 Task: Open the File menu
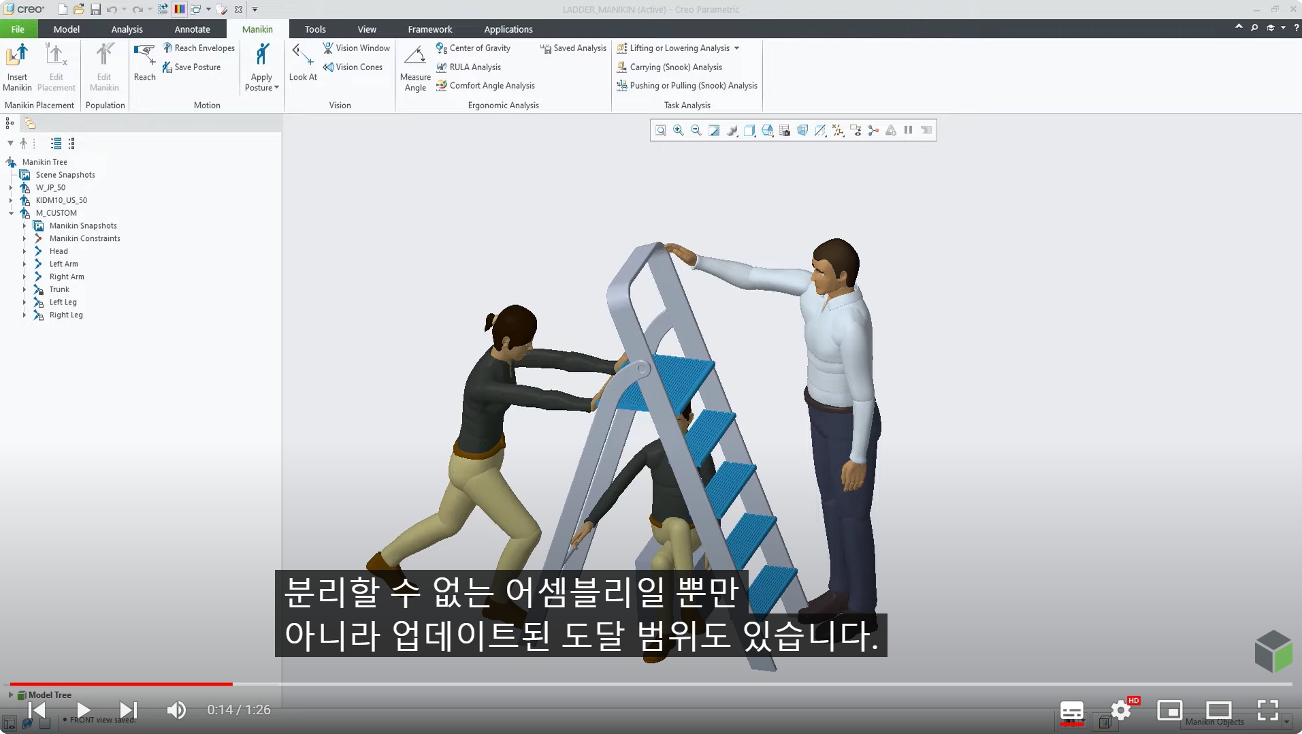coord(18,29)
